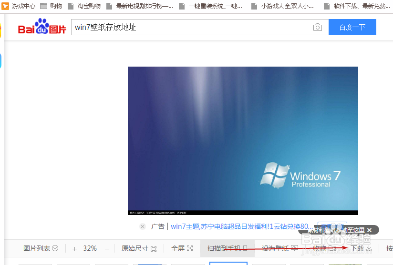The width and height of the screenshot is (393, 265).
Task: Open the 购物 bookmarks folder
Action: [x=51, y=6]
